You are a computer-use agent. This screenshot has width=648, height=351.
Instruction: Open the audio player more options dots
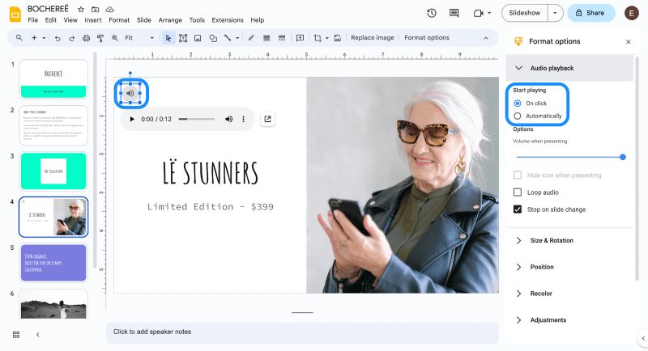click(x=244, y=119)
